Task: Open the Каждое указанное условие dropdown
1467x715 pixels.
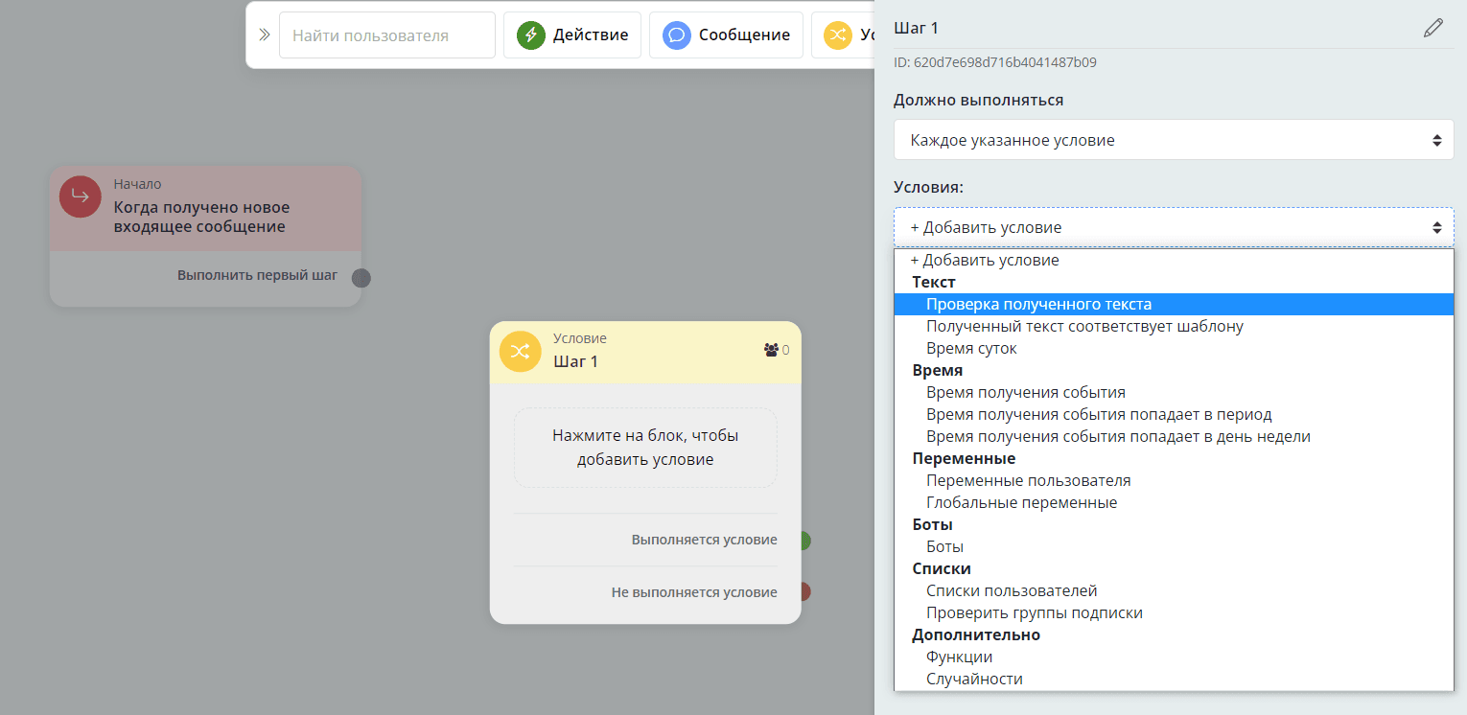Action: (1173, 140)
